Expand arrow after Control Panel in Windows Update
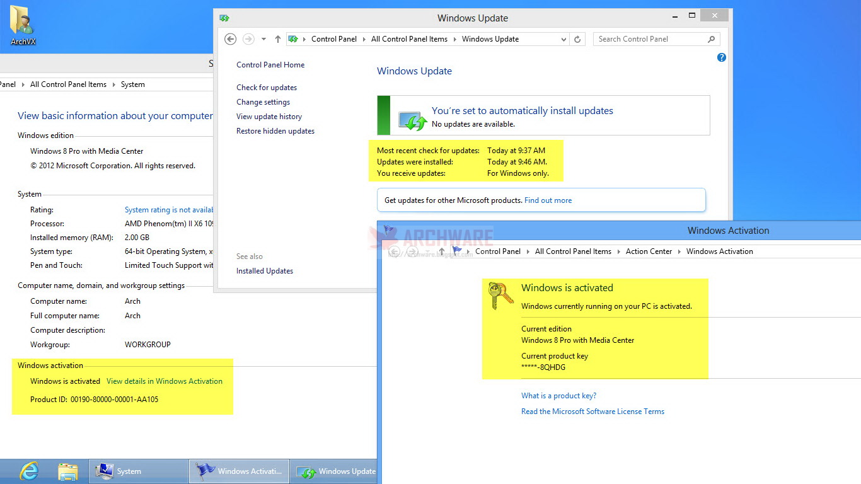861x484 pixels. pos(364,39)
